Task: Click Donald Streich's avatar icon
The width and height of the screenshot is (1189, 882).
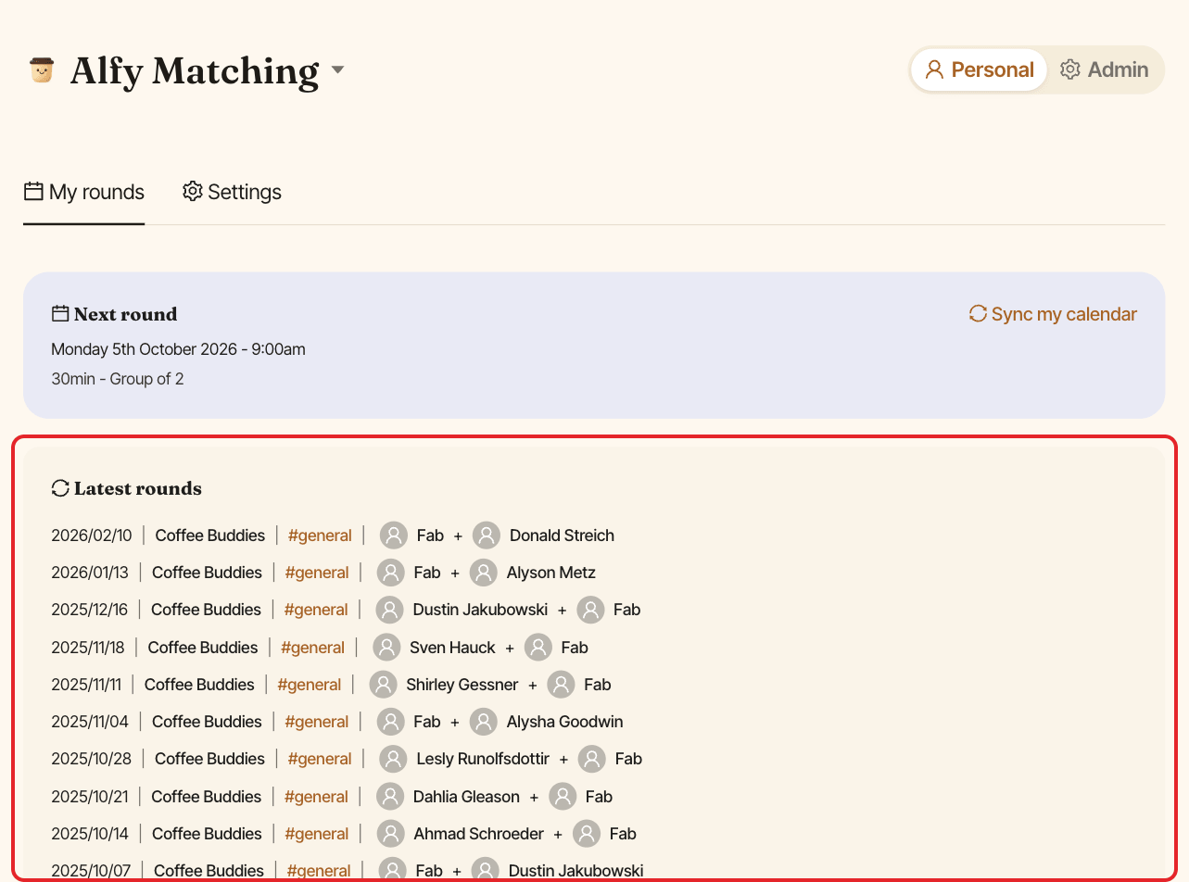Action: 487,535
